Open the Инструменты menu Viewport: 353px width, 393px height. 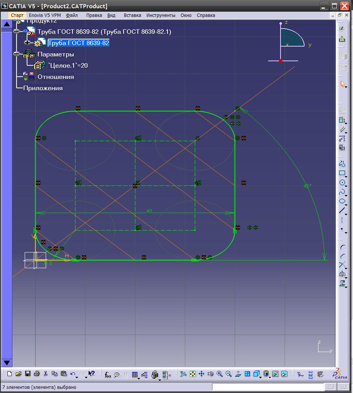(161, 15)
